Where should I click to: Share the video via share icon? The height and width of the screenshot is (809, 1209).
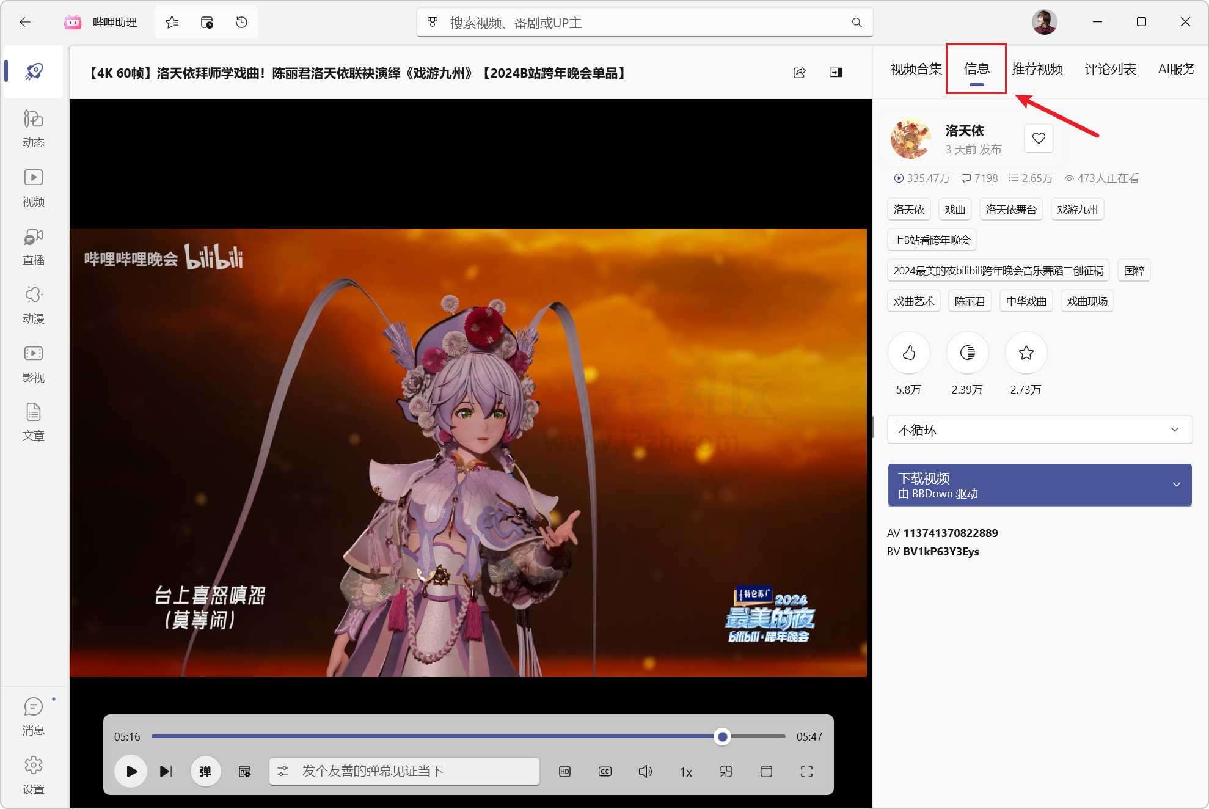pos(799,73)
